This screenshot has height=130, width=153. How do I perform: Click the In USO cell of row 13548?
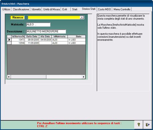coord(76,43)
